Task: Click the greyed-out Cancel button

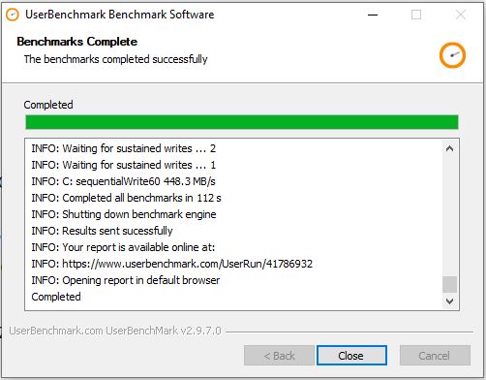Action: click(435, 356)
